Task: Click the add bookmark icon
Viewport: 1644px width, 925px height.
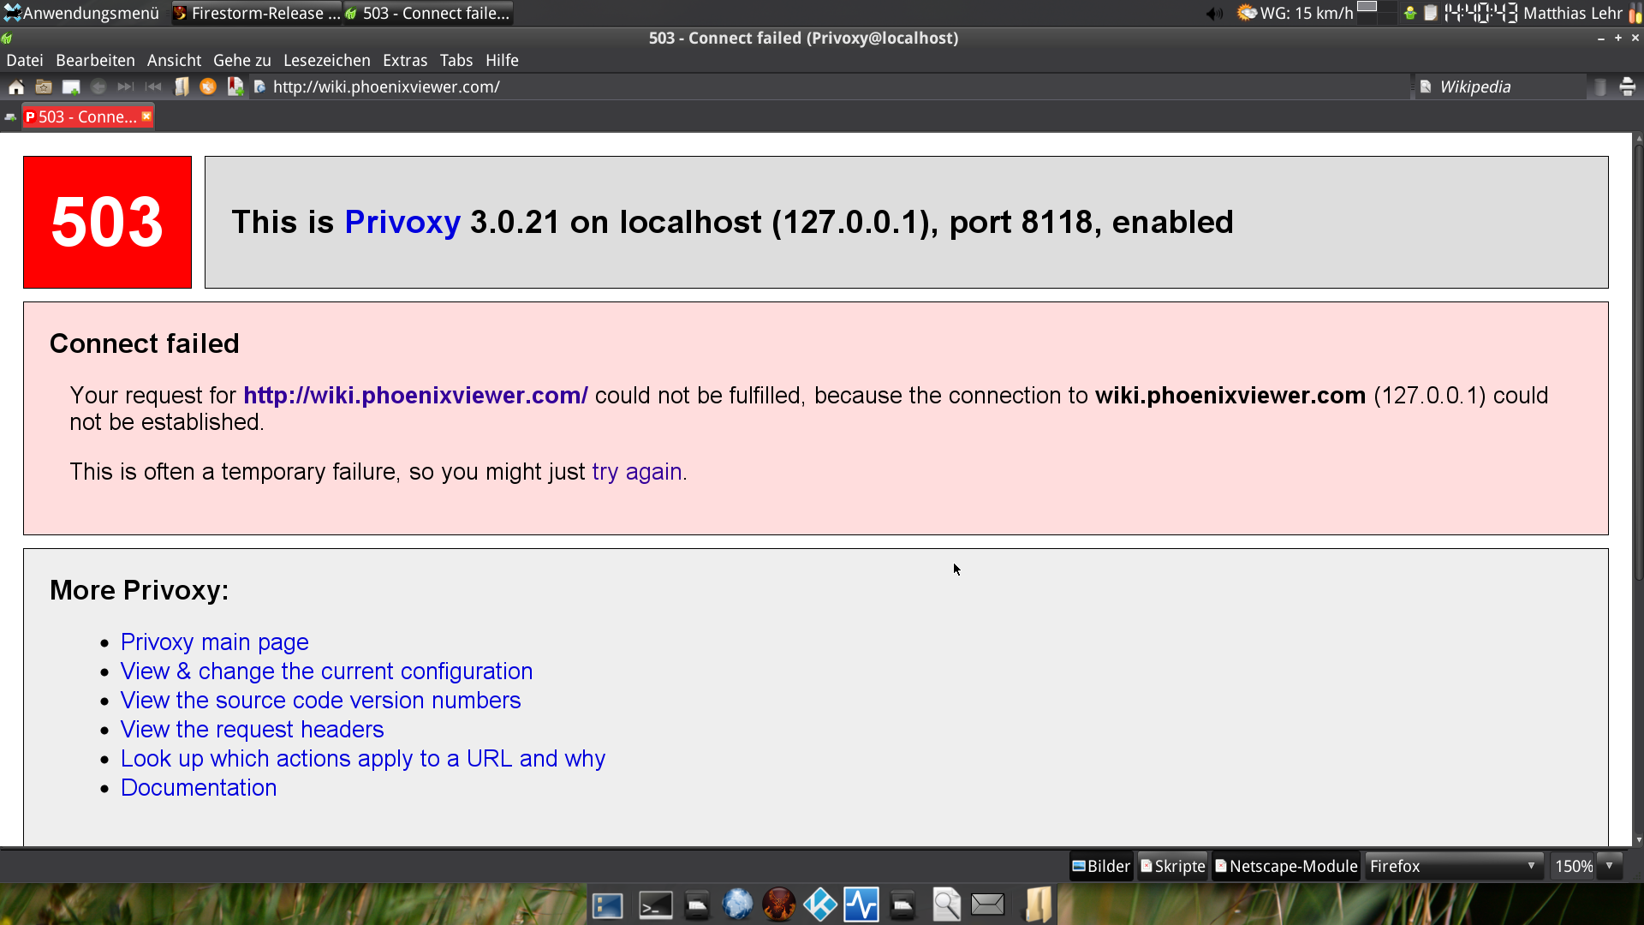Action: (235, 87)
